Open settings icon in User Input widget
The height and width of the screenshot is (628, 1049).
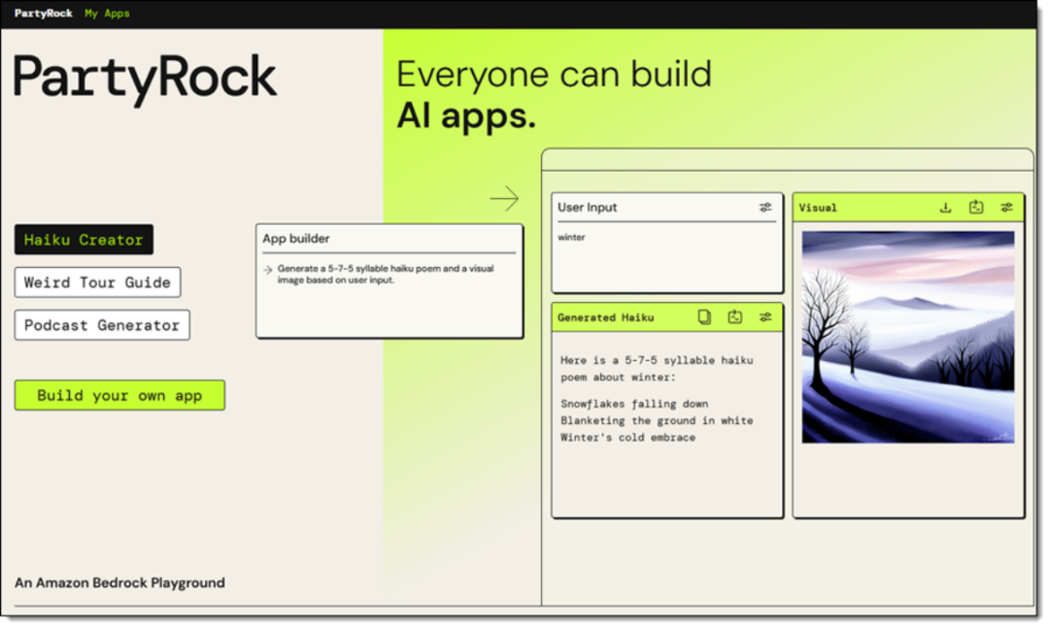point(765,208)
